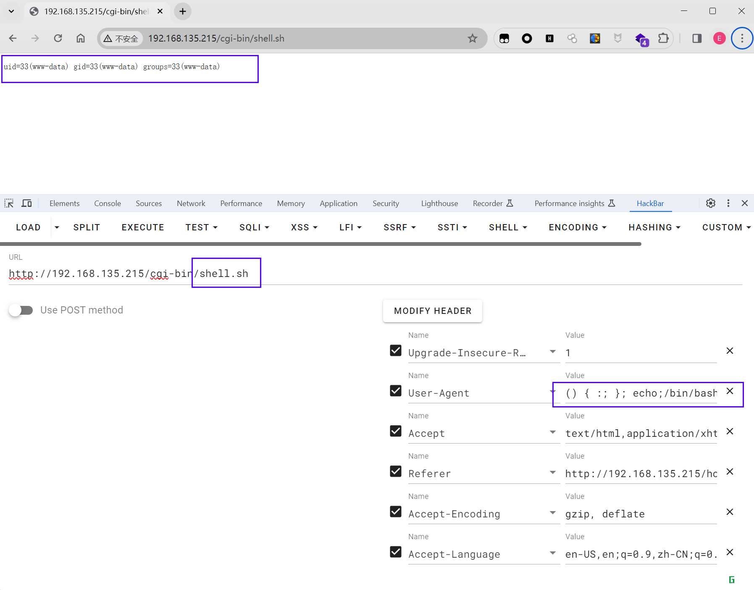
Task: Remove the Referer header row
Action: [x=730, y=472]
